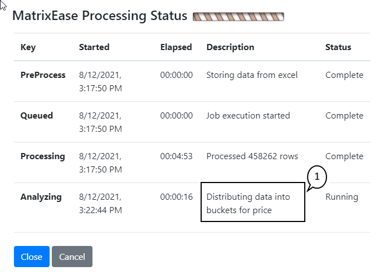Image resolution: width=385 pixels, height=276 pixels.
Task: Click the Status column header
Action: pos(338,47)
